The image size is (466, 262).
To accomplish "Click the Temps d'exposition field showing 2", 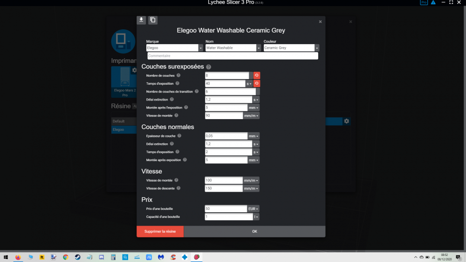I will [x=228, y=152].
